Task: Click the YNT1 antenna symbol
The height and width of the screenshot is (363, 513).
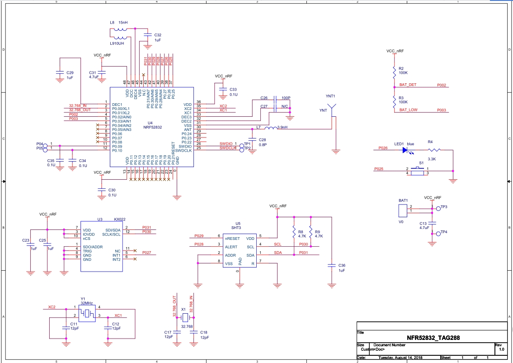Action: [x=332, y=110]
